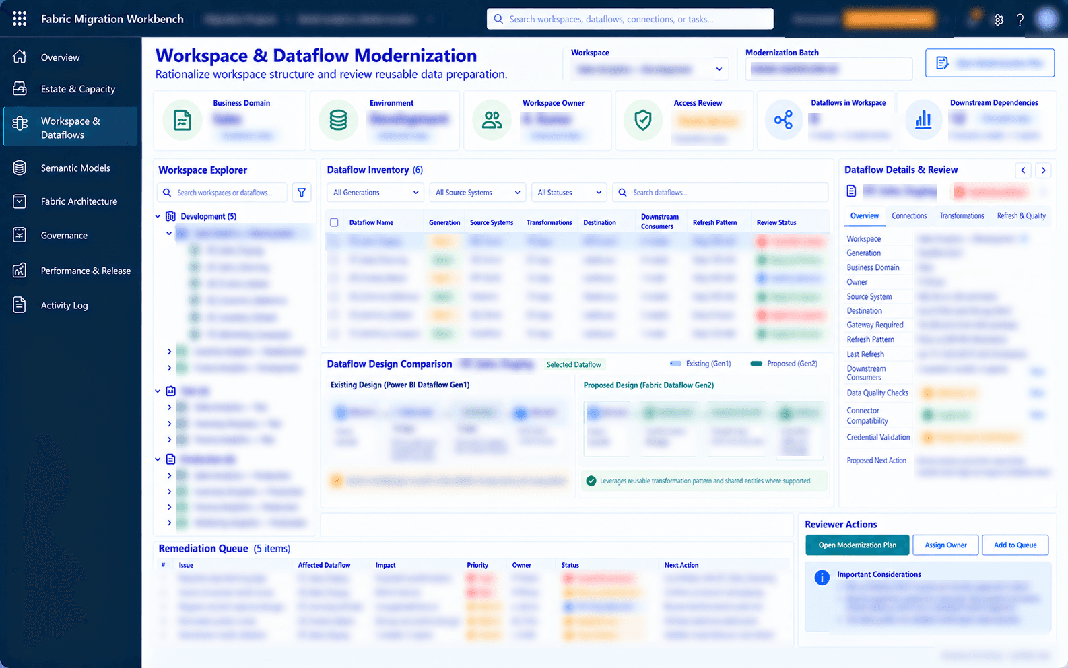Screen dimensions: 1068x668
Task: Click the Access Review shield icon
Action: 643,120
